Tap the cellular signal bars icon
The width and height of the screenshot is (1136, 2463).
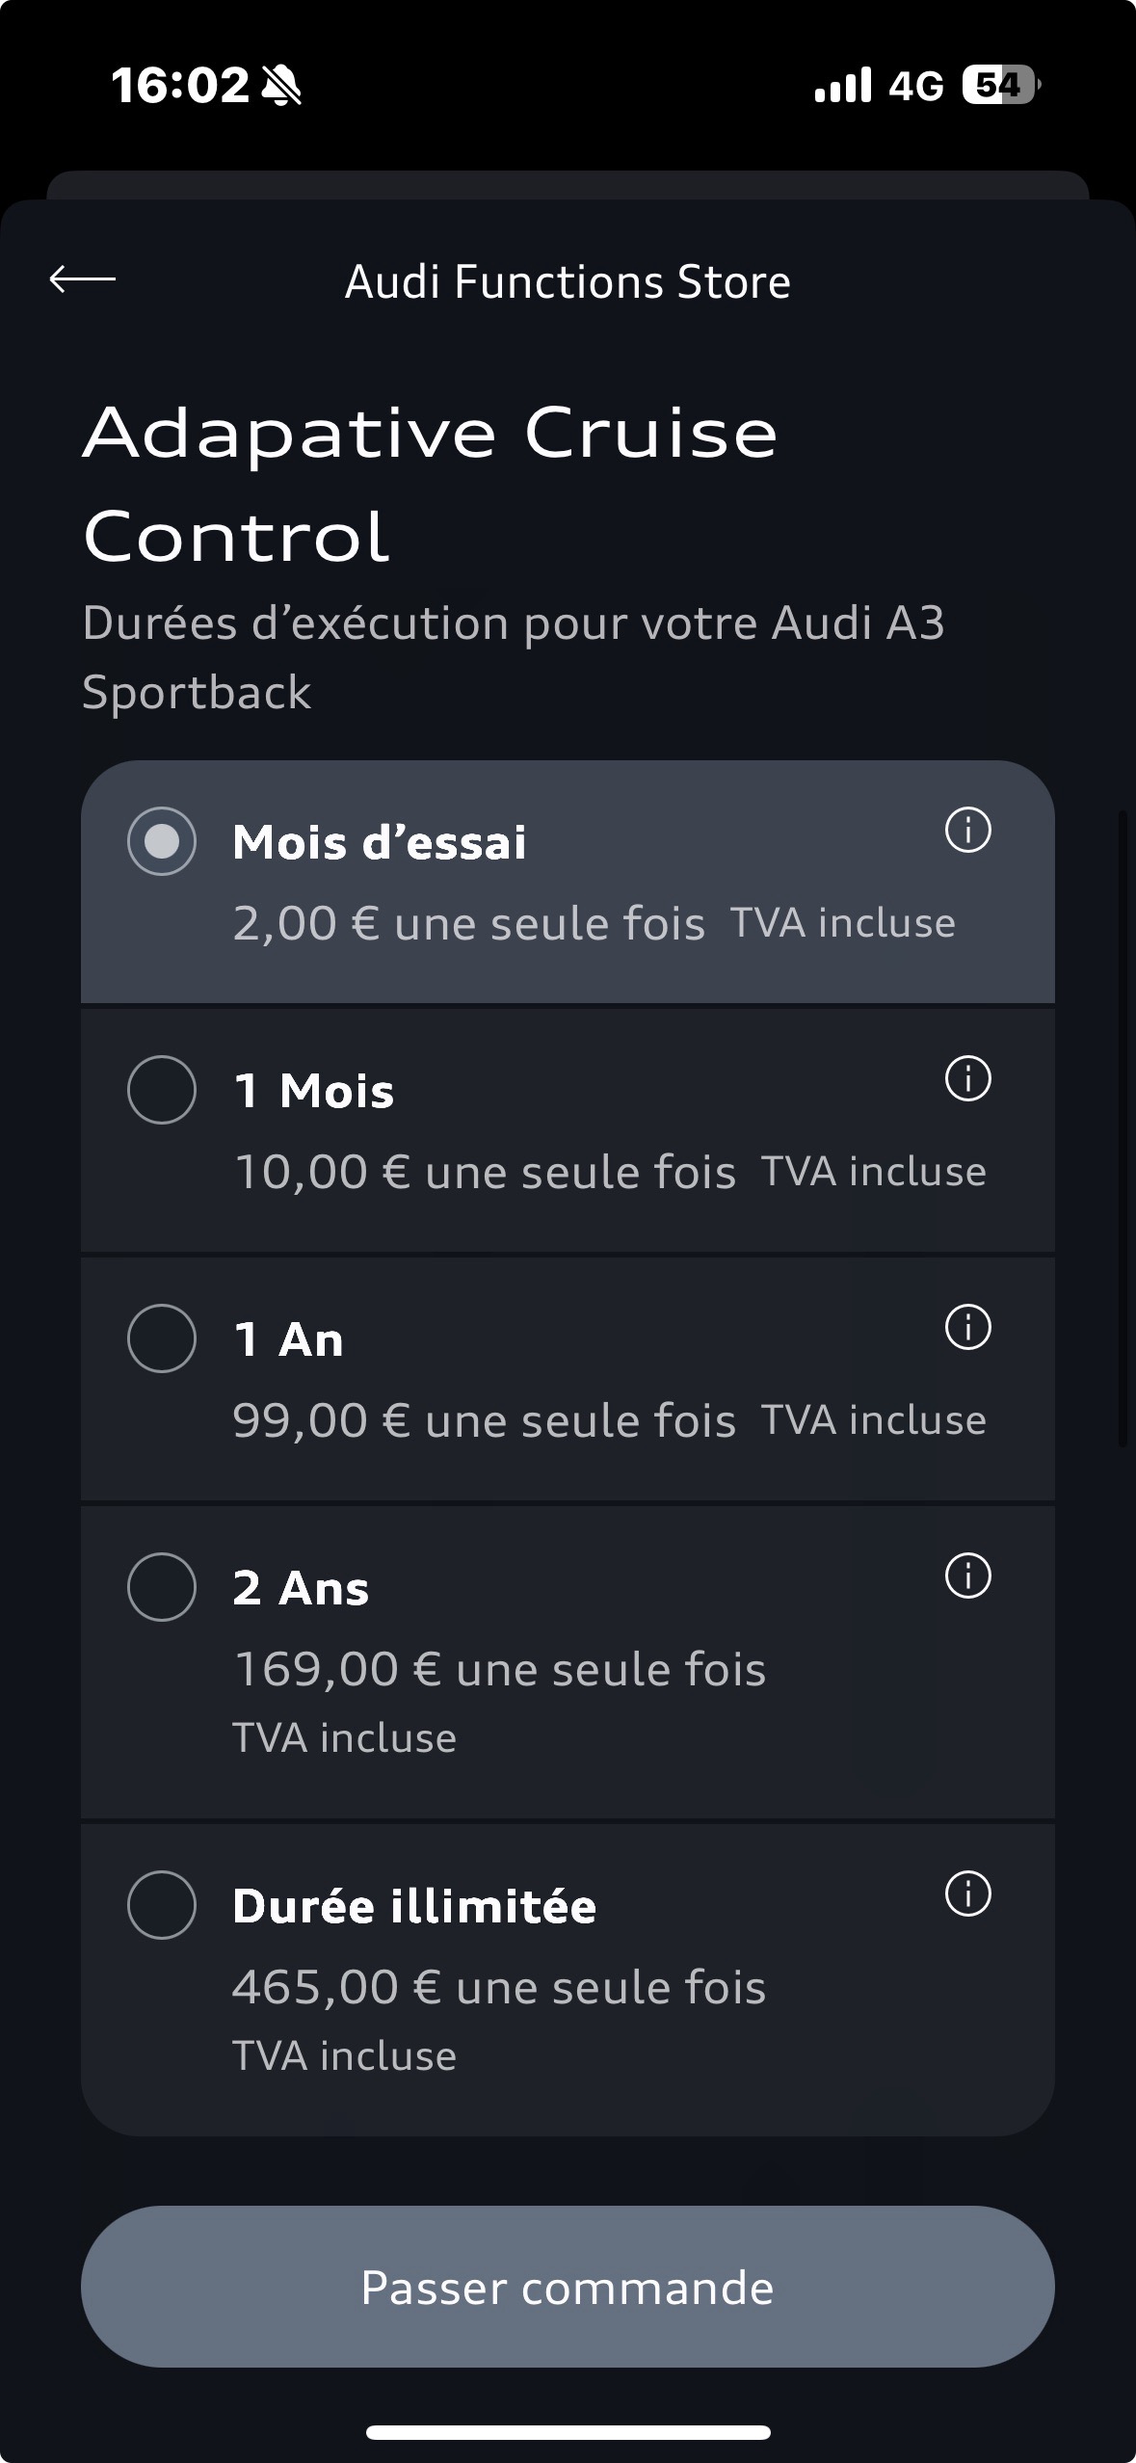tap(842, 86)
